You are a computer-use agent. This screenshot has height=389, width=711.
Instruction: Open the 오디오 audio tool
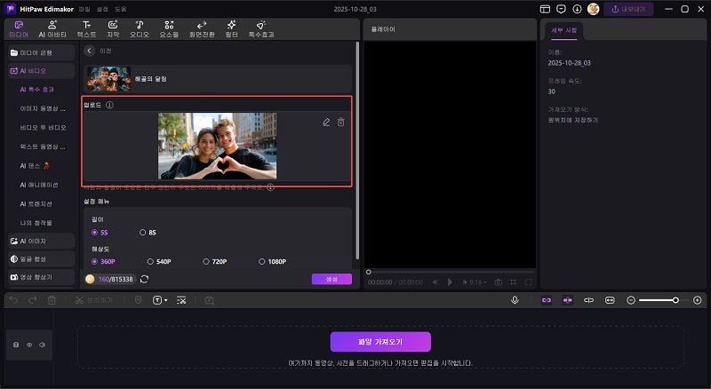[x=140, y=28]
